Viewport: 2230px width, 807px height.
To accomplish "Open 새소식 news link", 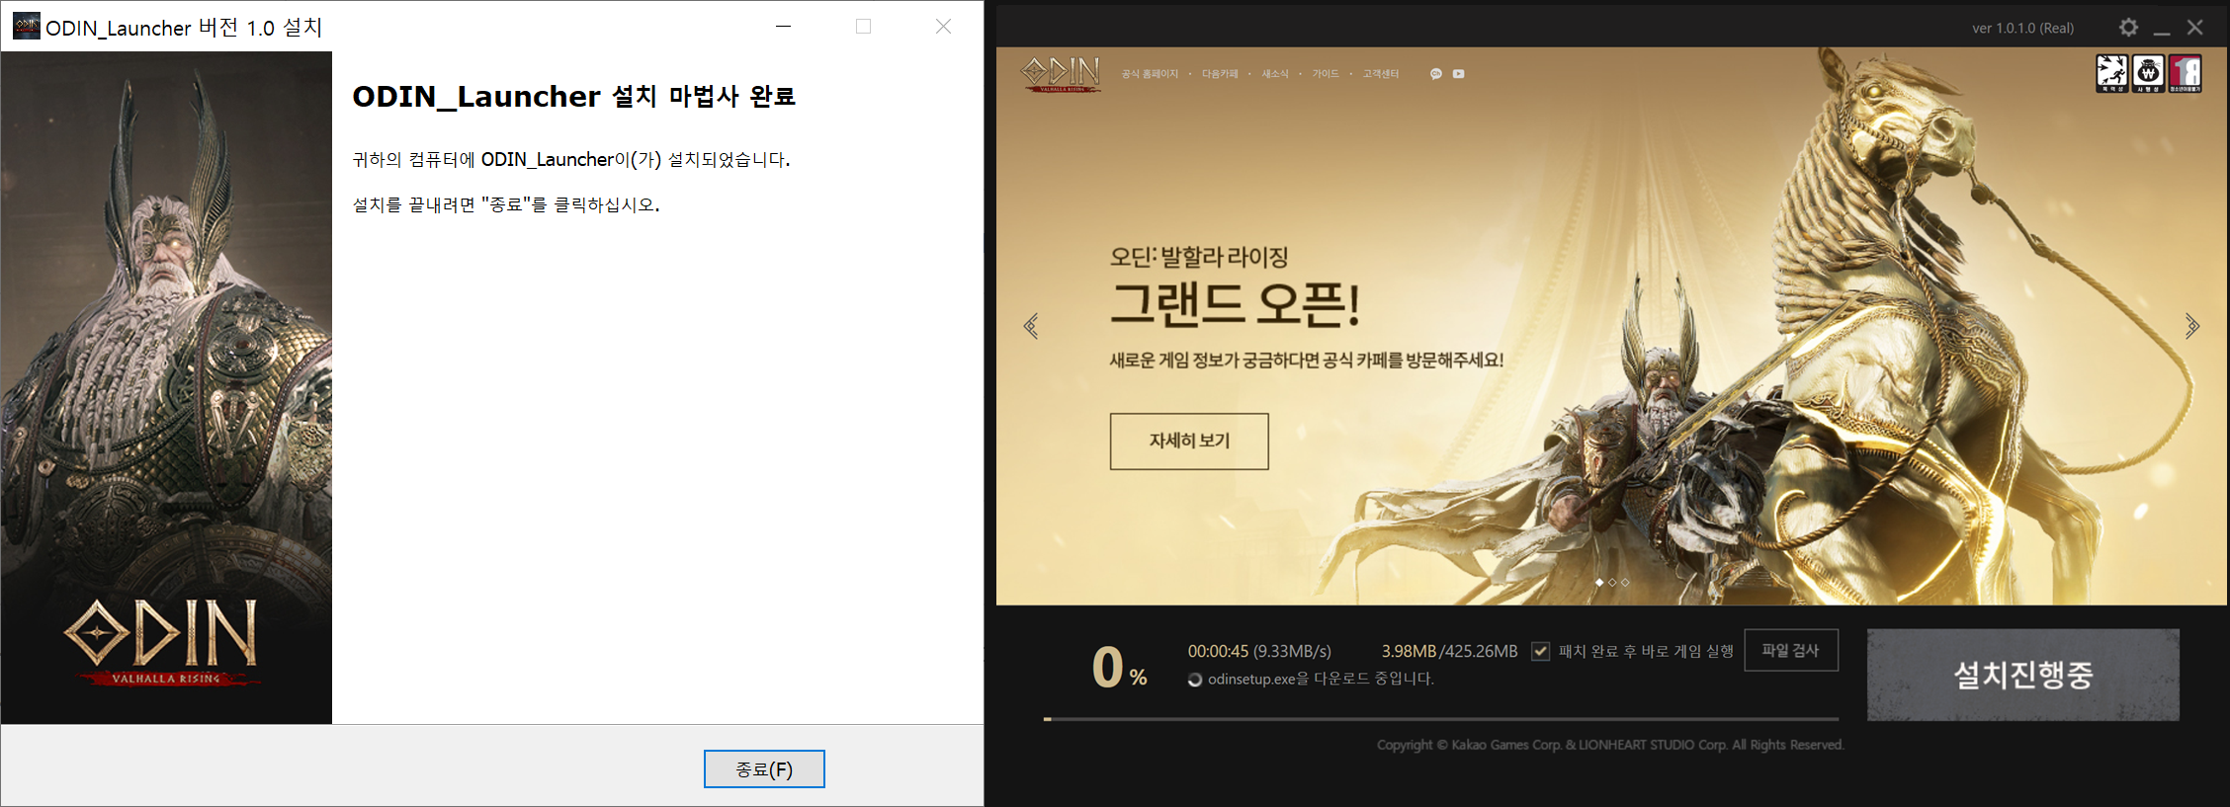I will pyautogui.click(x=1275, y=74).
